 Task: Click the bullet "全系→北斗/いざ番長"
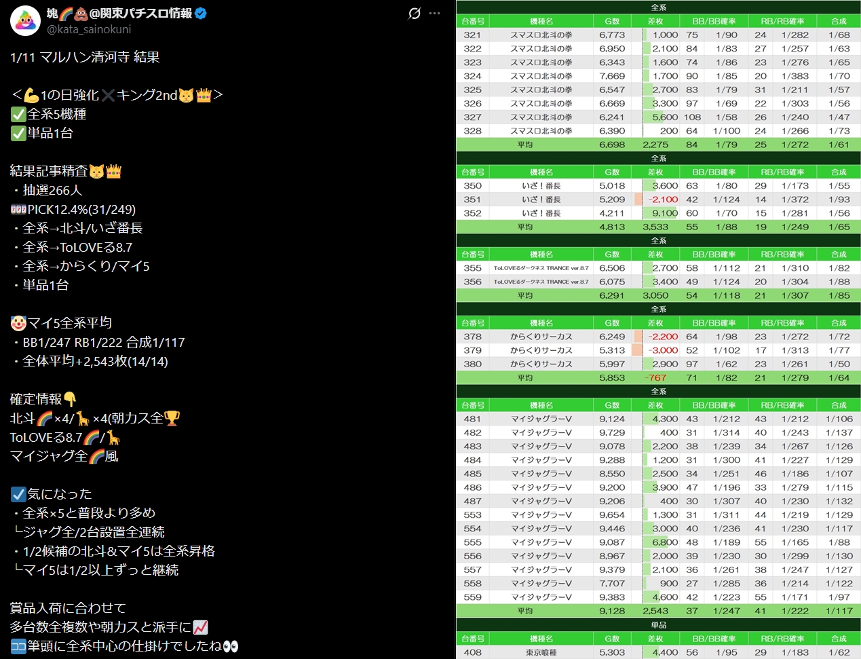pos(77,228)
